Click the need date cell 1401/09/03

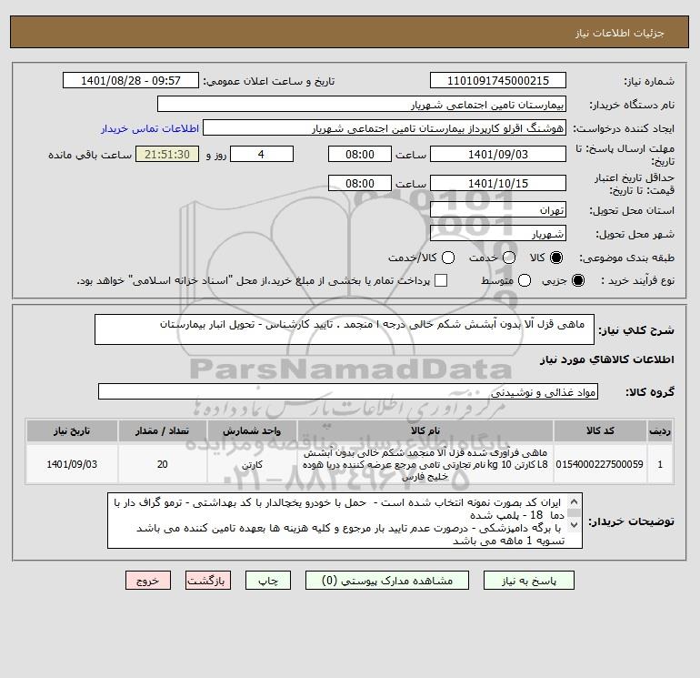pyautogui.click(x=72, y=464)
